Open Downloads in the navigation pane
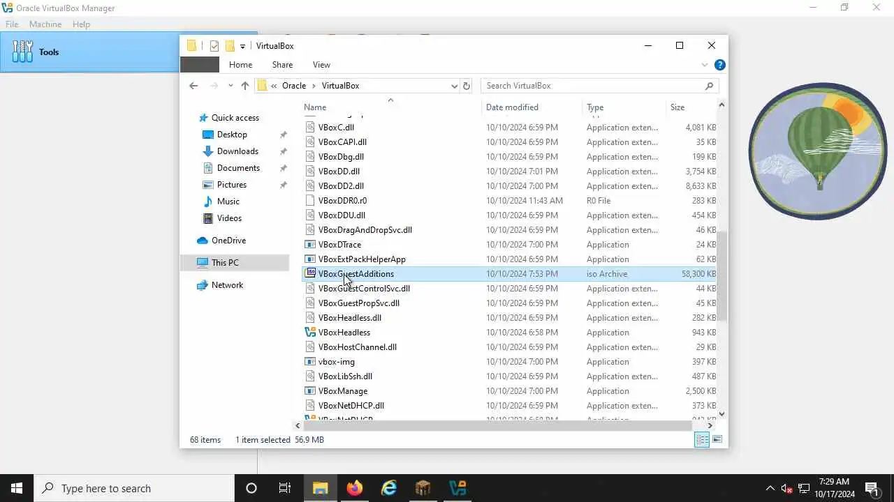 point(237,151)
